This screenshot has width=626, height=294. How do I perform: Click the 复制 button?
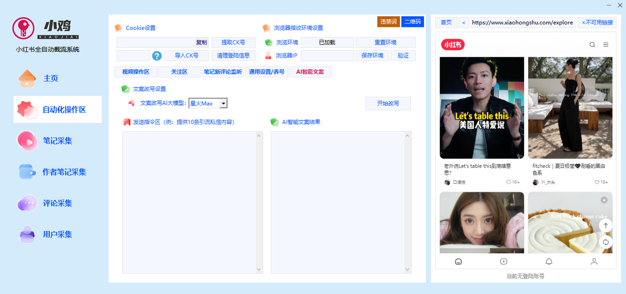coord(201,42)
